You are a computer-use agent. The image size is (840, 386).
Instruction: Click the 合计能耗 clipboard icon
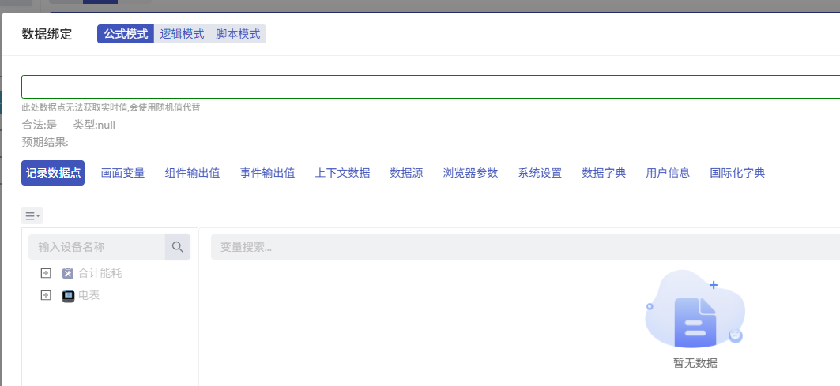pos(67,274)
